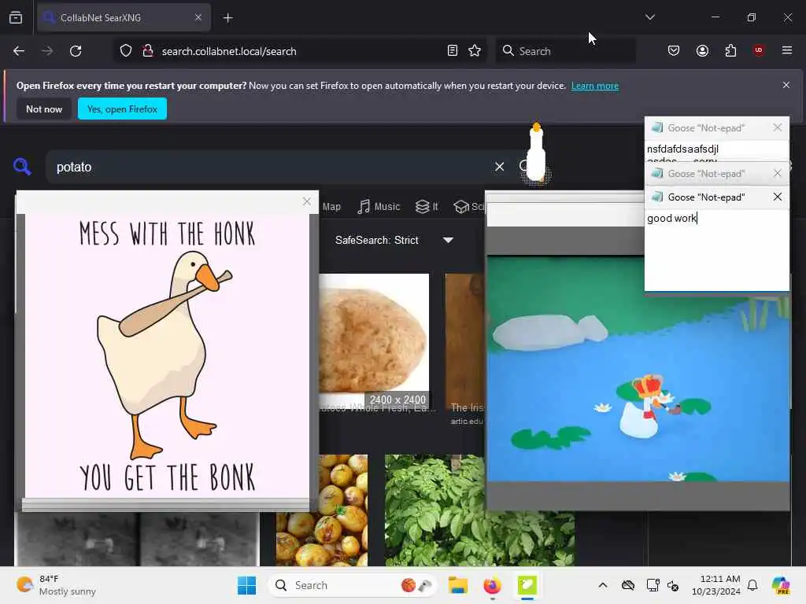The width and height of the screenshot is (806, 604).
Task: Open a new tab with the plus button
Action: pos(227,18)
